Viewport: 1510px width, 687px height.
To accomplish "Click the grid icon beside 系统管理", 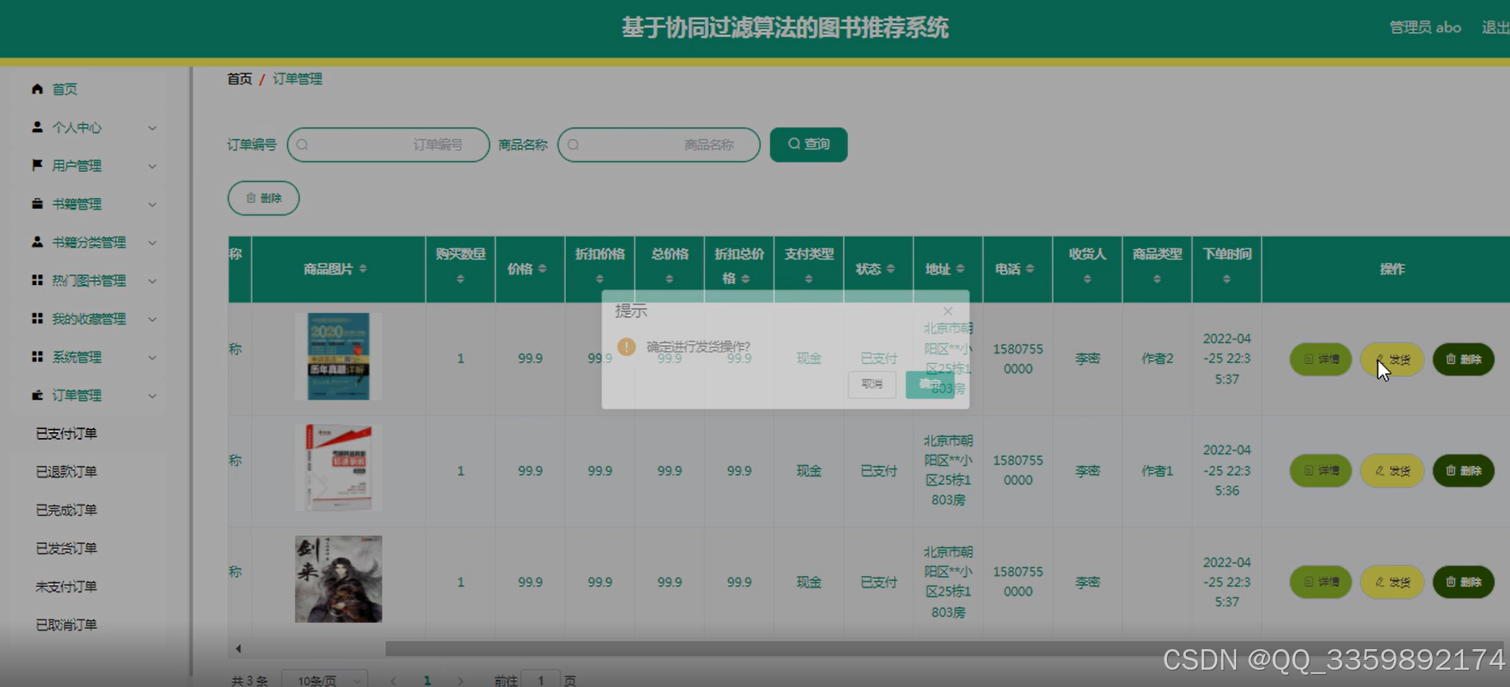I will [x=37, y=357].
